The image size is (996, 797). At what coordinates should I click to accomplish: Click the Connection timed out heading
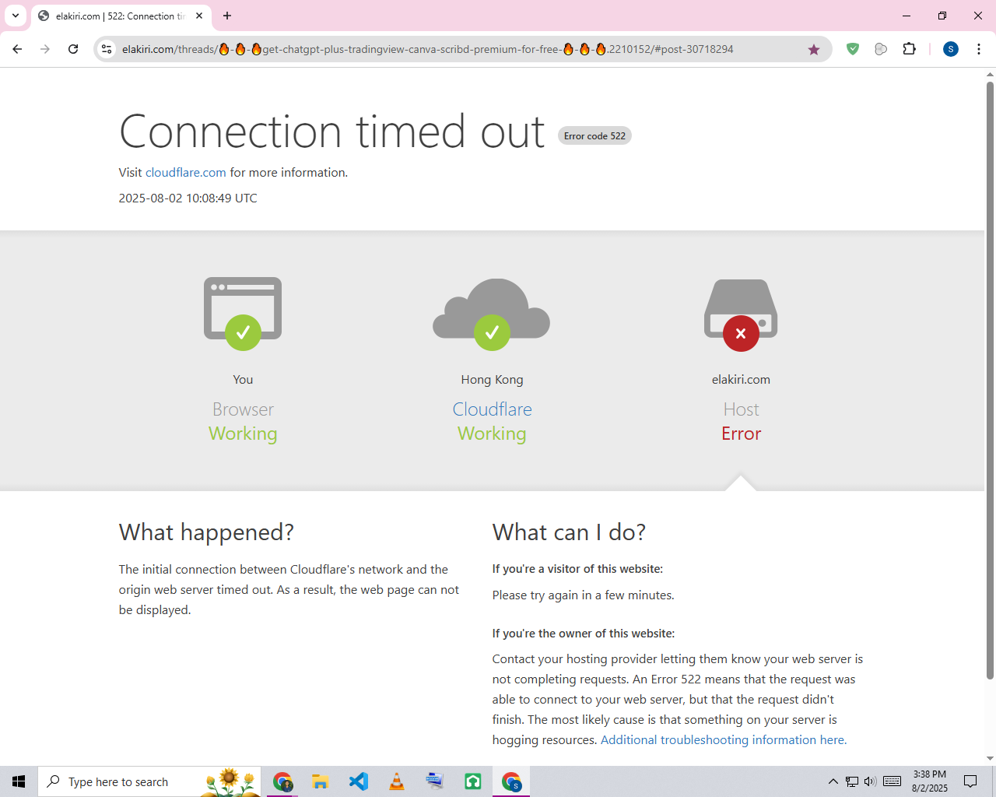[x=332, y=131]
